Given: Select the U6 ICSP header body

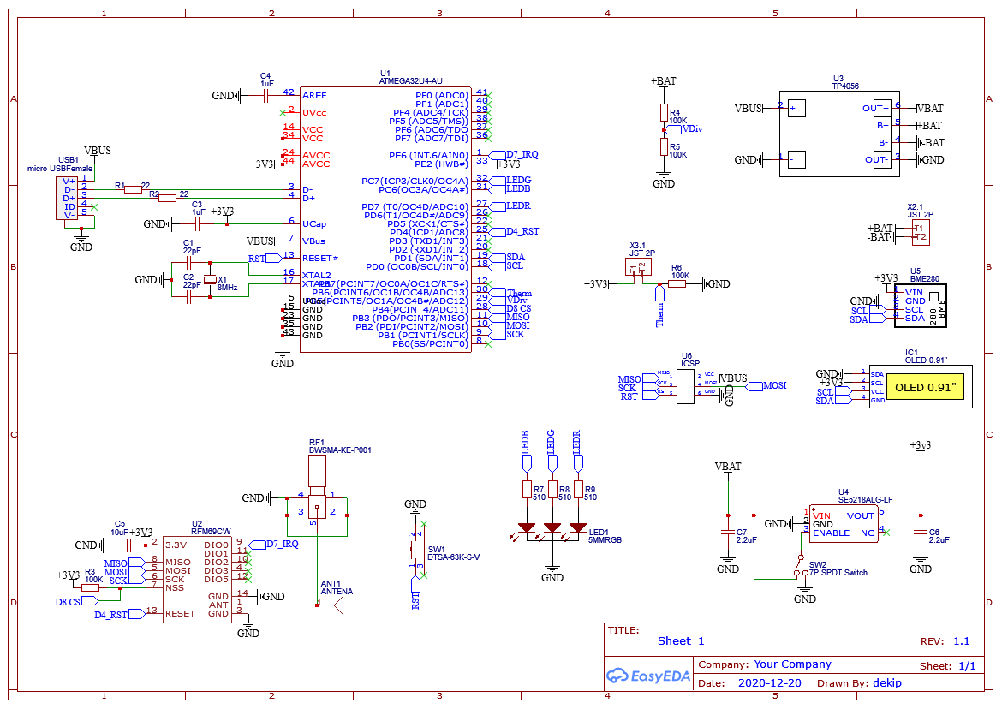Looking at the screenshot, I should point(686,386).
